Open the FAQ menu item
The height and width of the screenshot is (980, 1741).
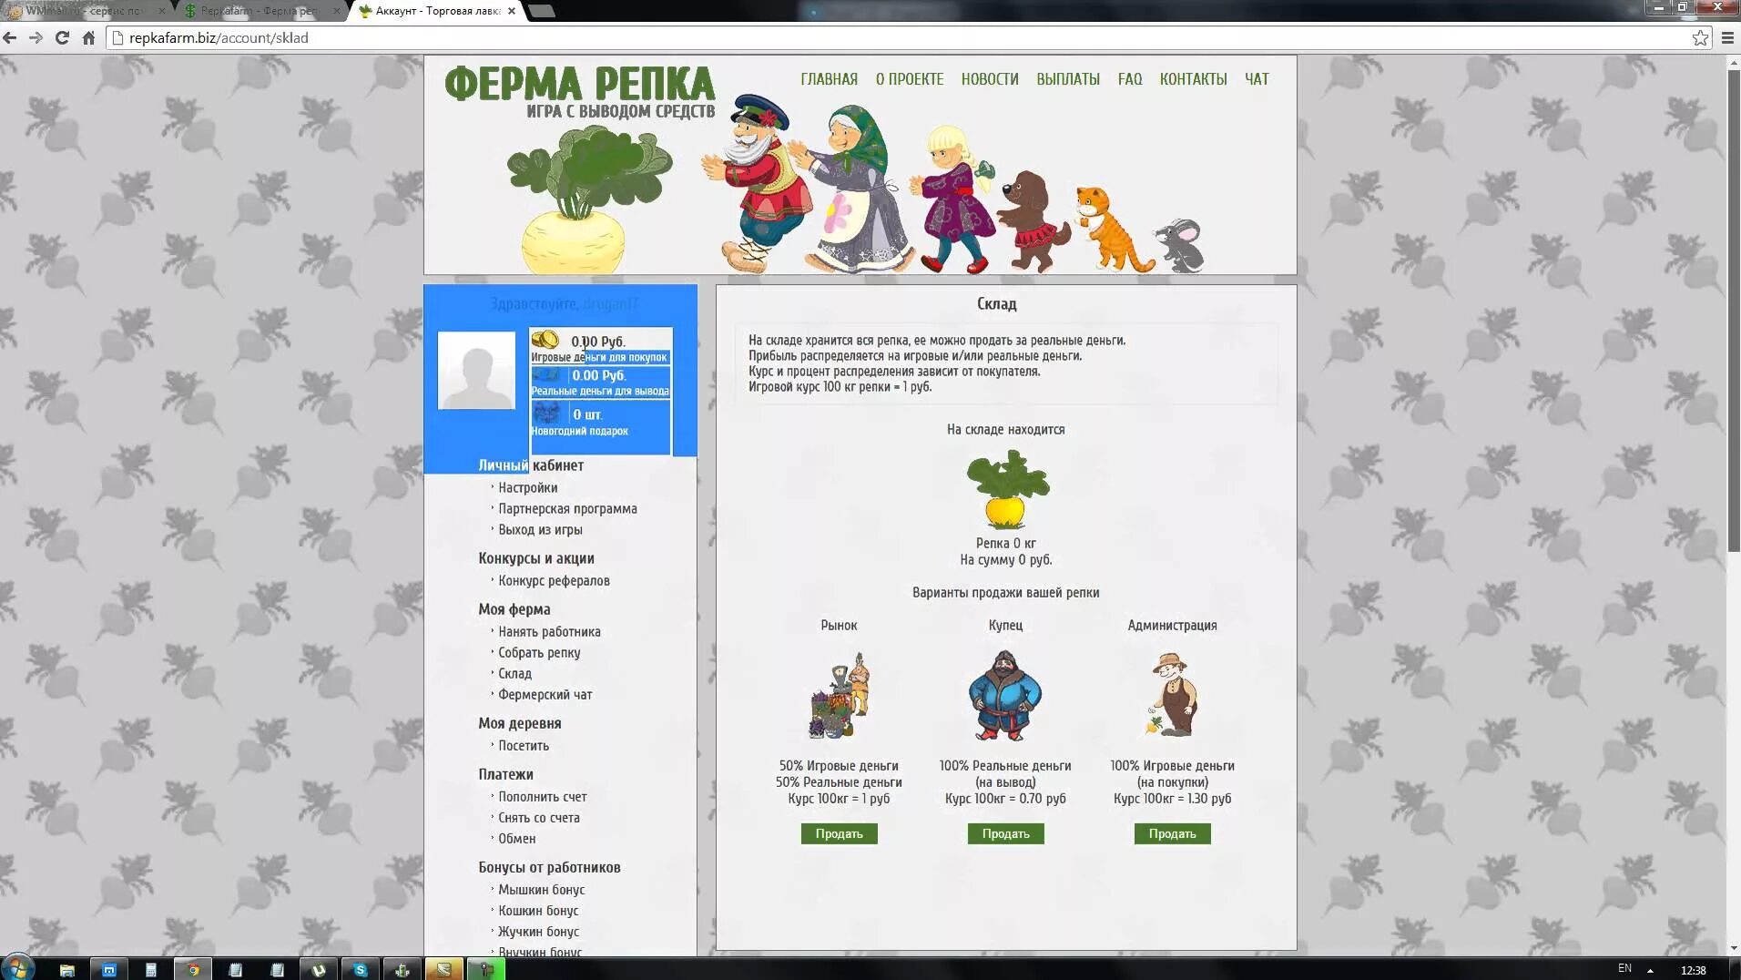[1130, 79]
